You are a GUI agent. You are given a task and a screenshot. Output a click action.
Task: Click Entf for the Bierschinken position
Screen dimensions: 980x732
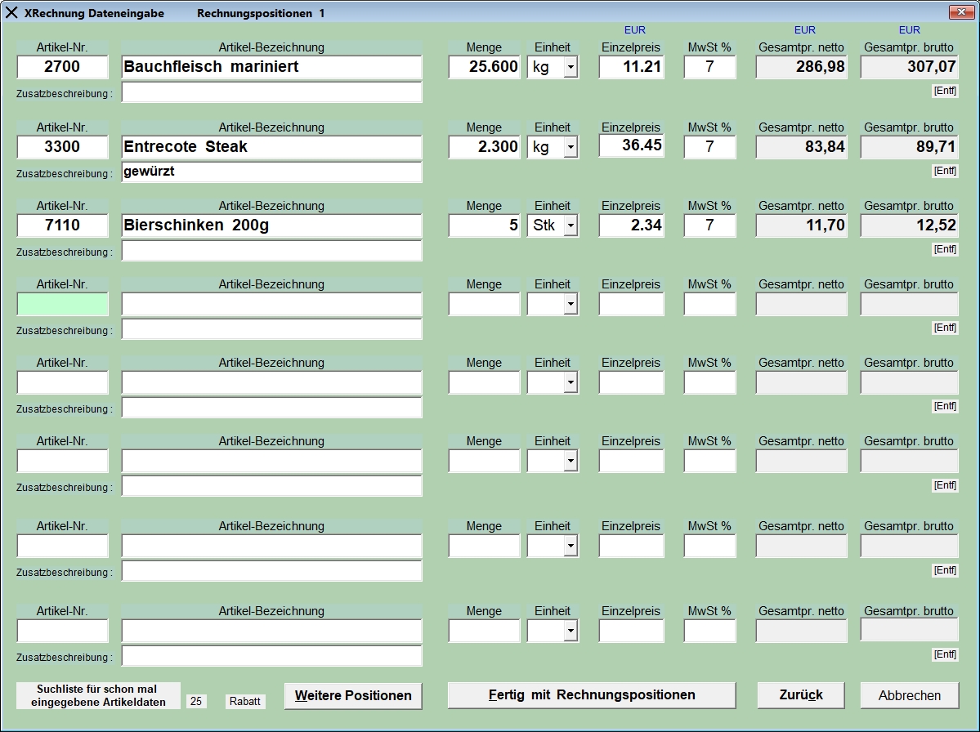pyautogui.click(x=945, y=249)
